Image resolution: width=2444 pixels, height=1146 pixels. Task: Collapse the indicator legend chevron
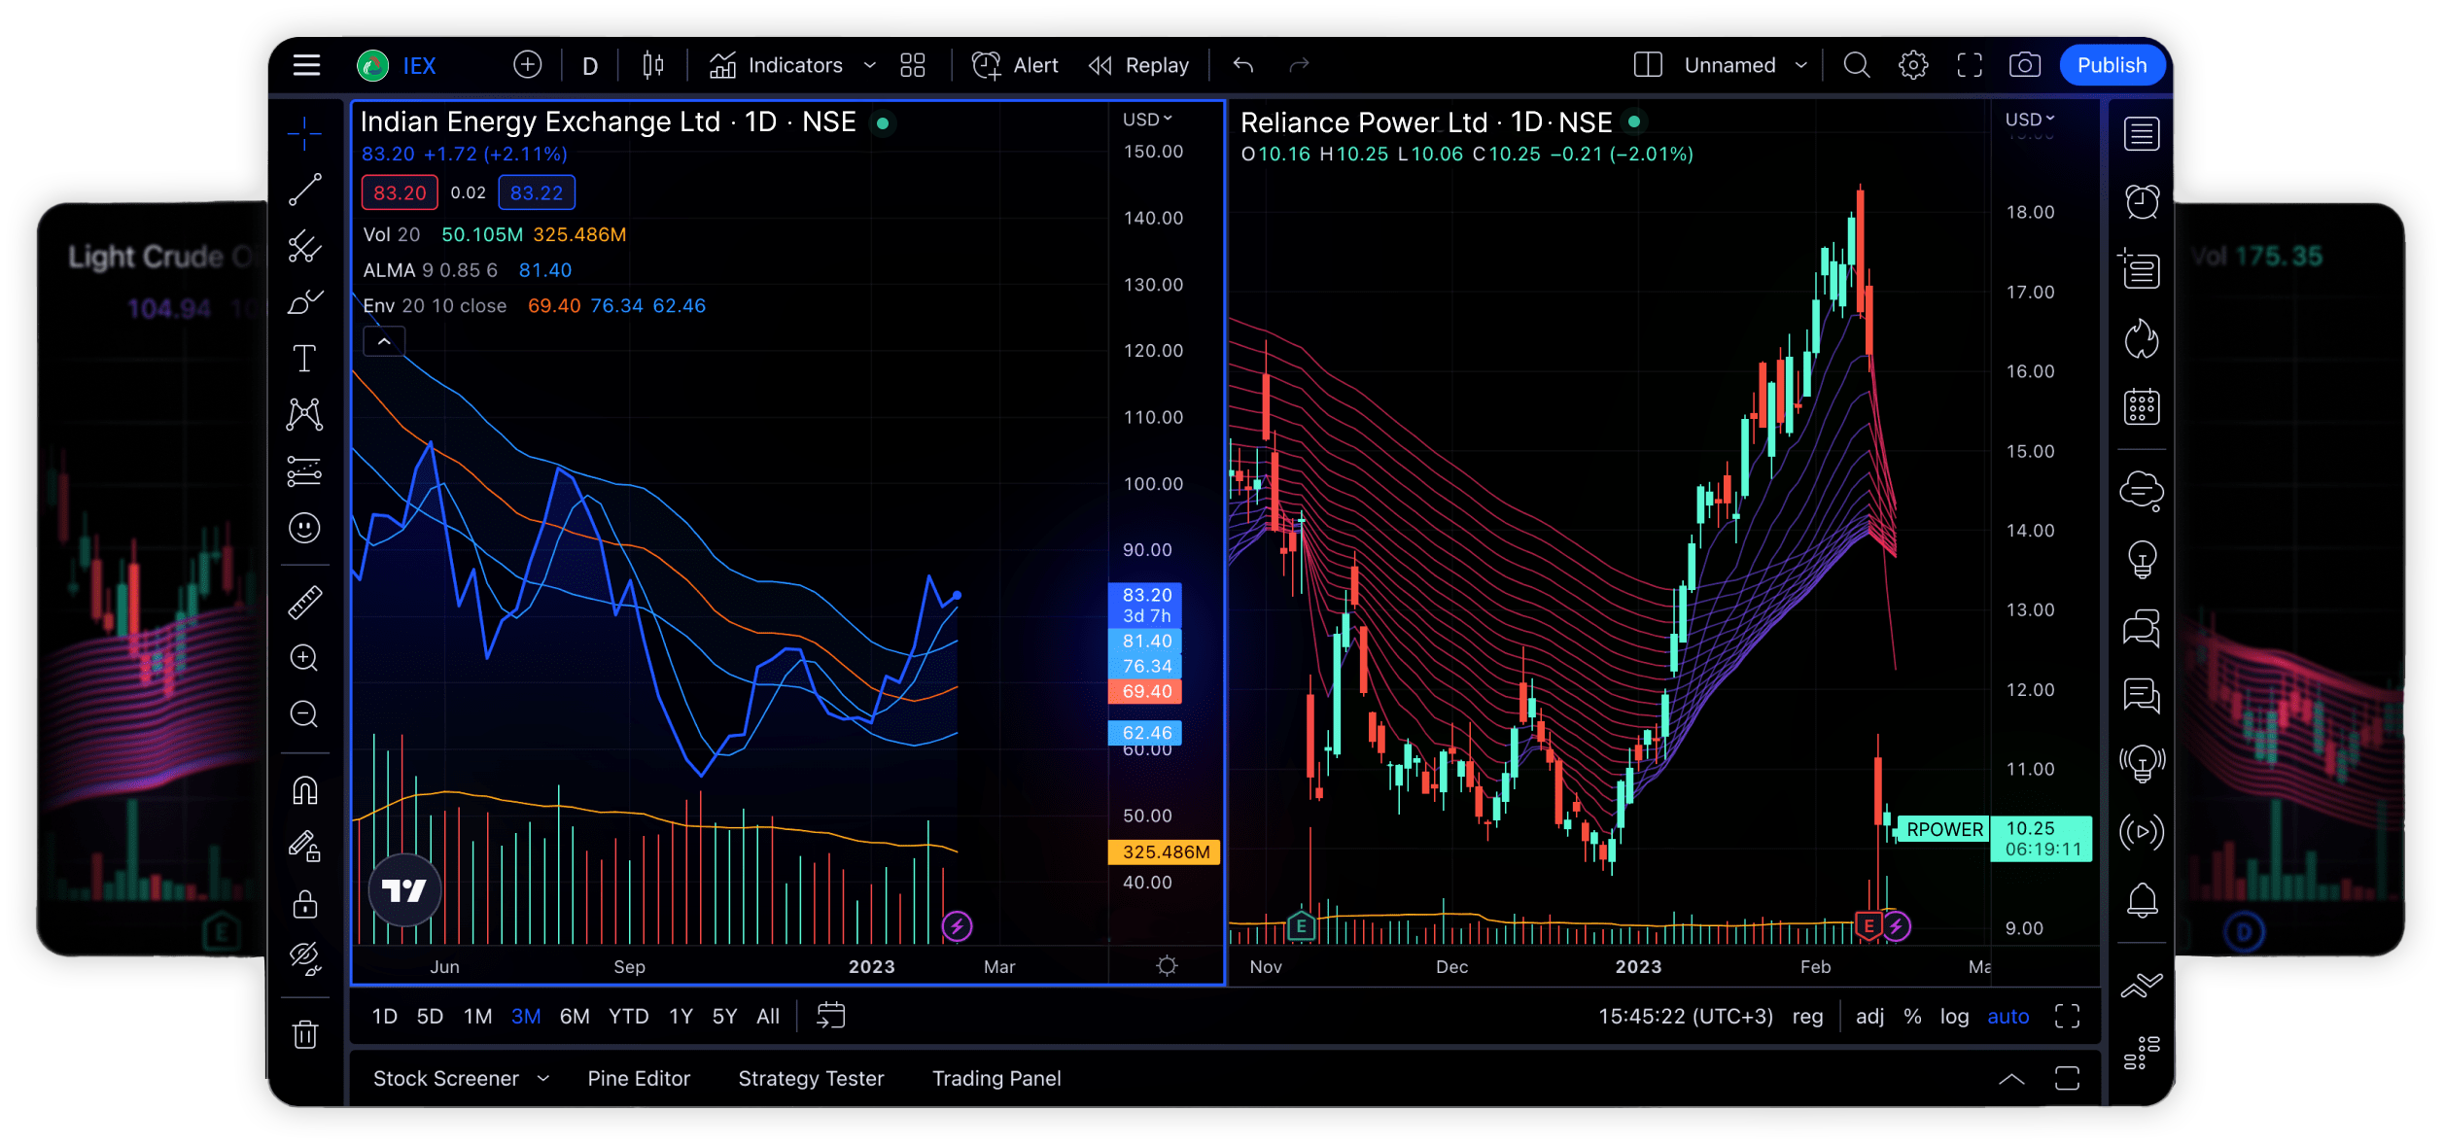[x=384, y=342]
